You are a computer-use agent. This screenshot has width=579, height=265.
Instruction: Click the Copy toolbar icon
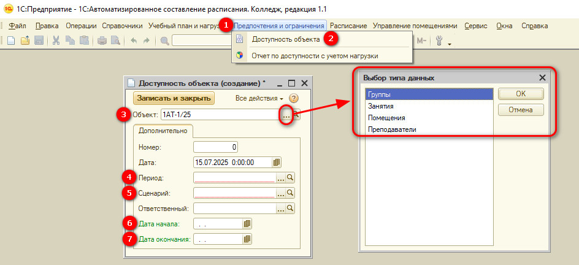(70, 40)
